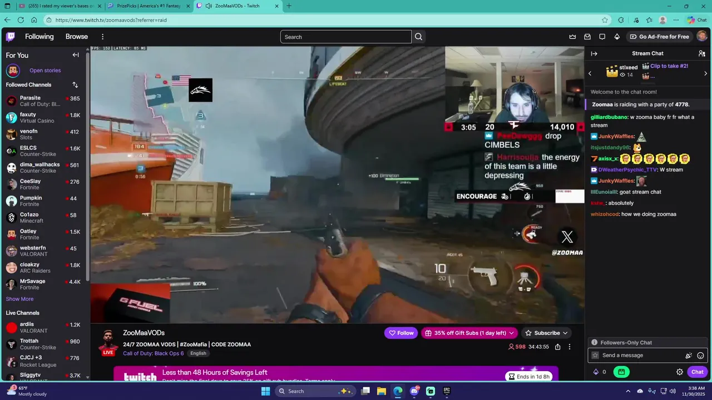The width and height of the screenshot is (712, 400).
Task: Open Whispers speech bubble icon
Action: 602,37
